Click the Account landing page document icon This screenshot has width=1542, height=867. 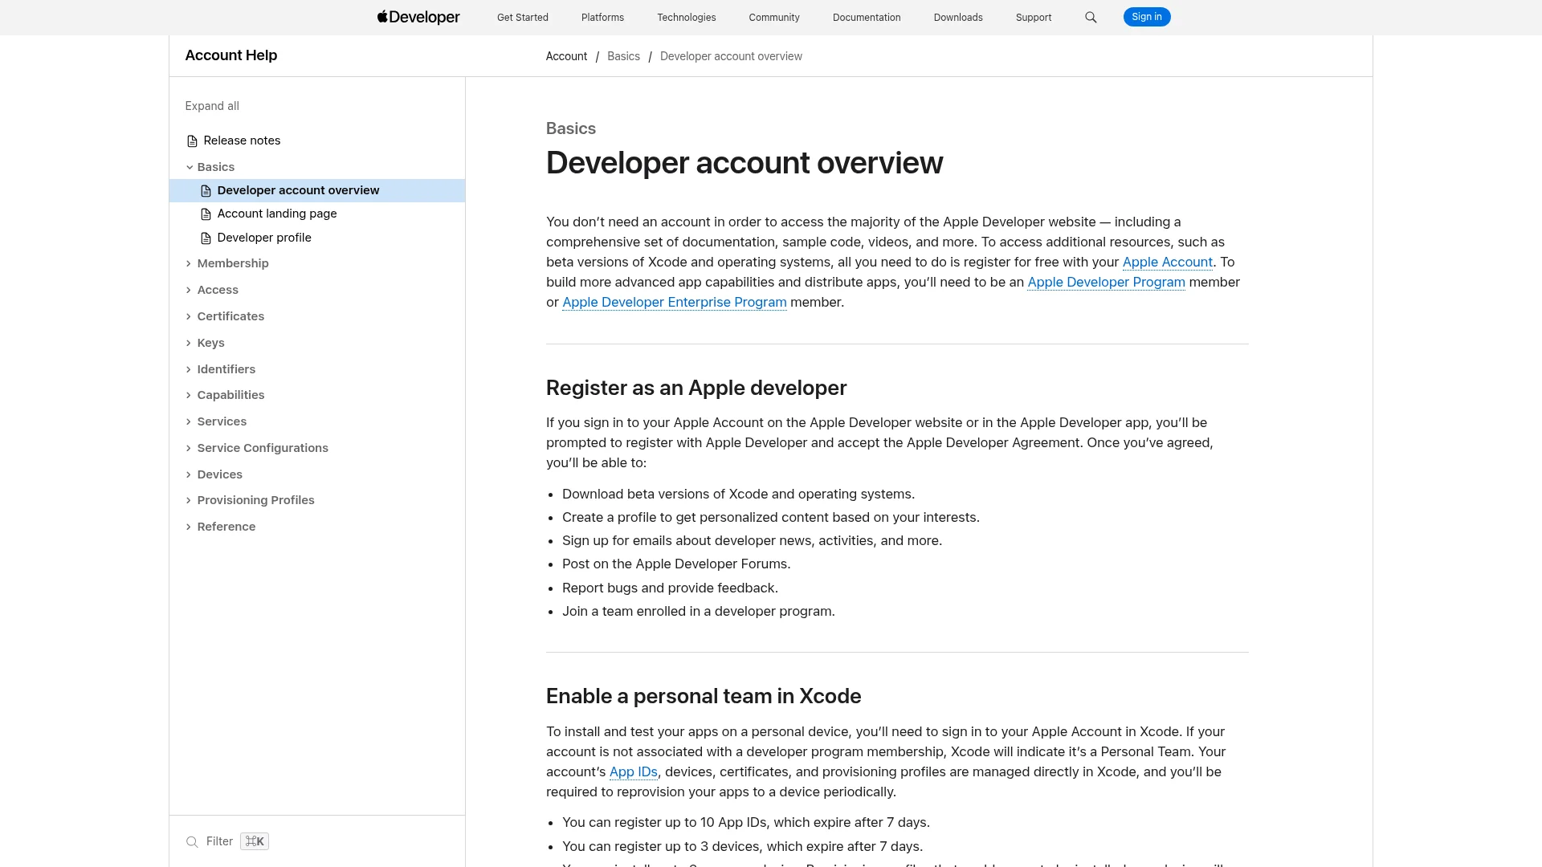(206, 214)
